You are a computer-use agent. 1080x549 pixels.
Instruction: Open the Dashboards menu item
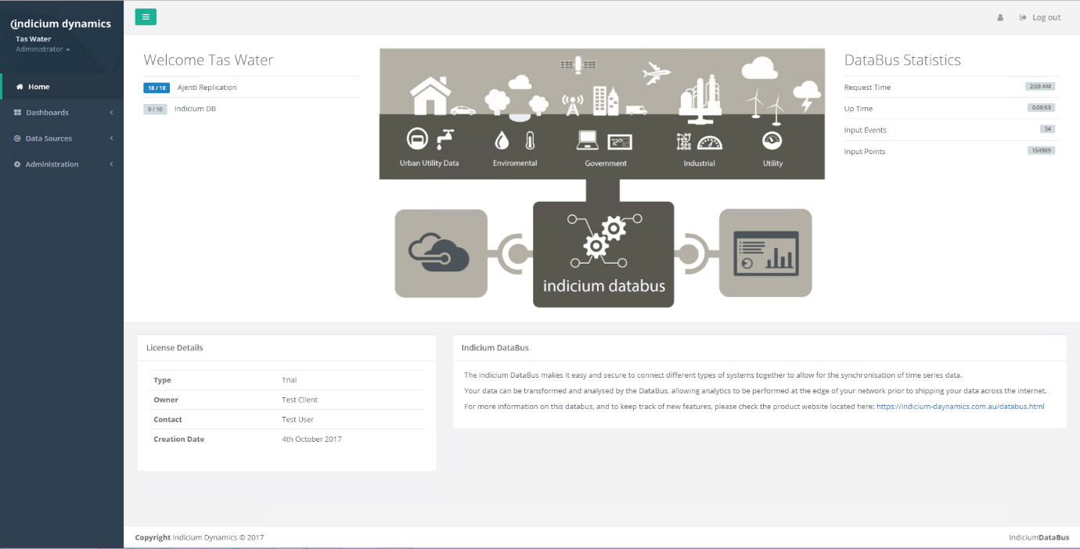point(62,113)
